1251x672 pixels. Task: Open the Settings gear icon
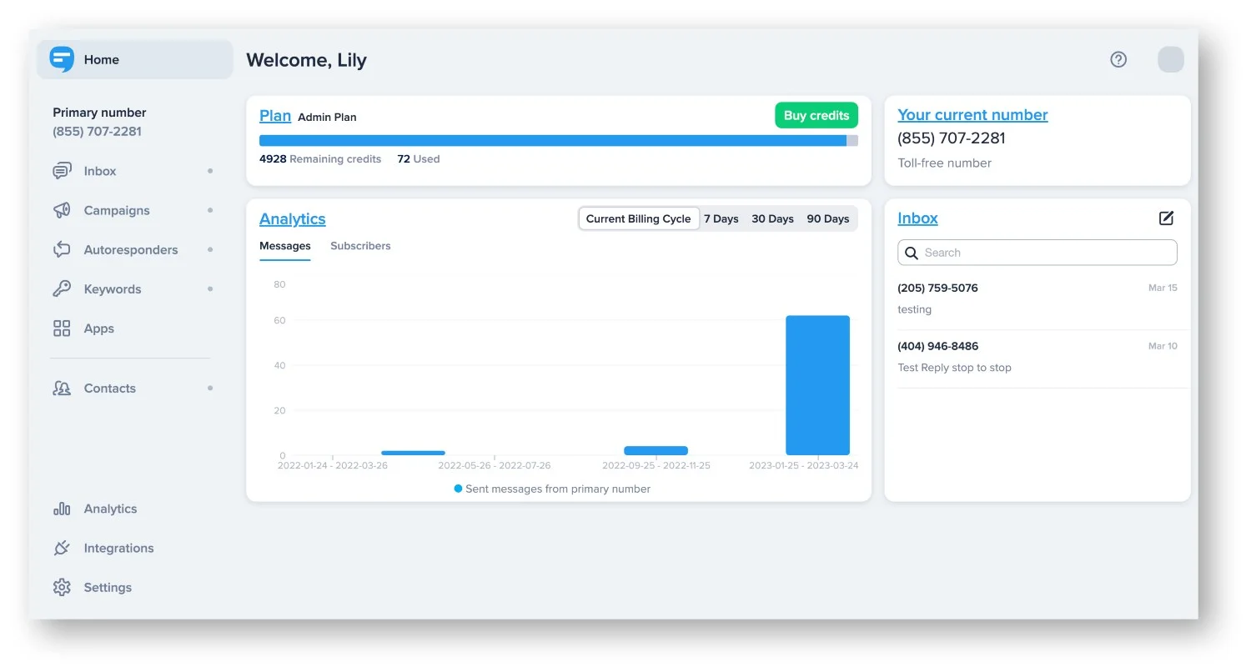(x=62, y=587)
